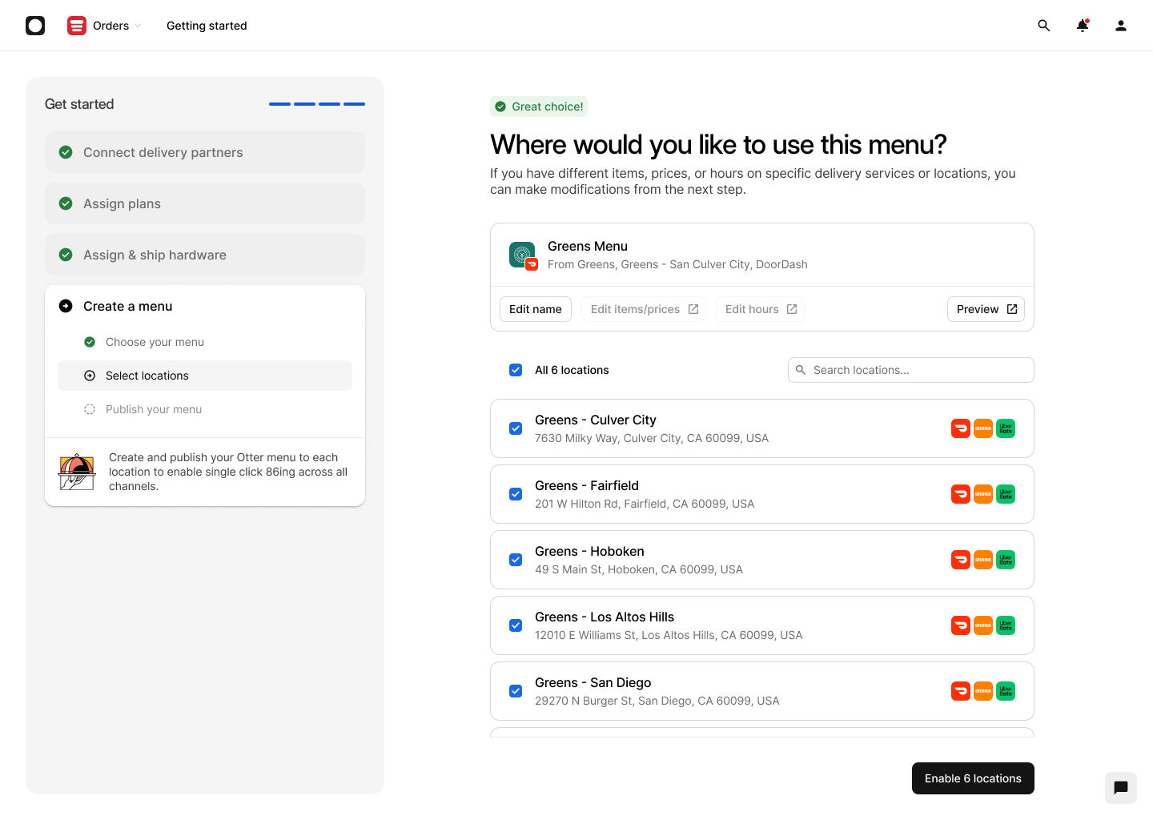
Task: Open the account profile icon
Action: (x=1120, y=25)
